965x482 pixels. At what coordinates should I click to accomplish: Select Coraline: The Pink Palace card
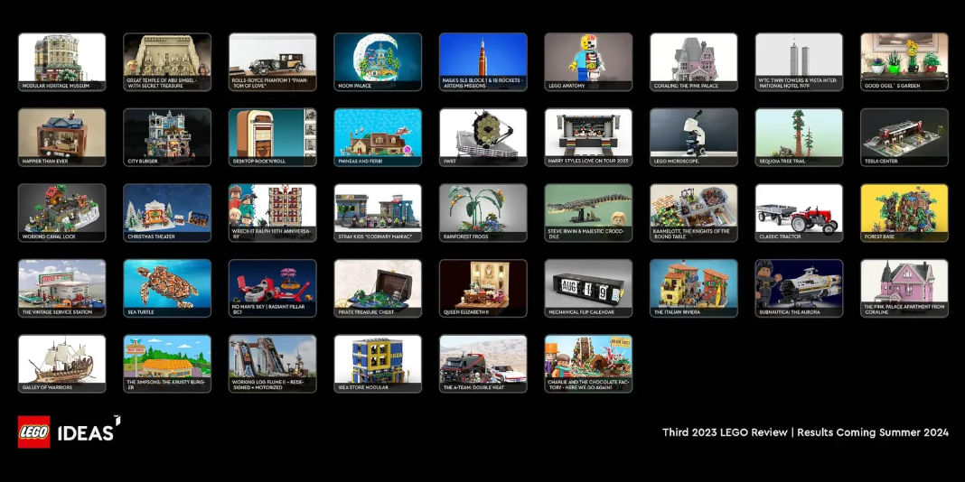694,62
